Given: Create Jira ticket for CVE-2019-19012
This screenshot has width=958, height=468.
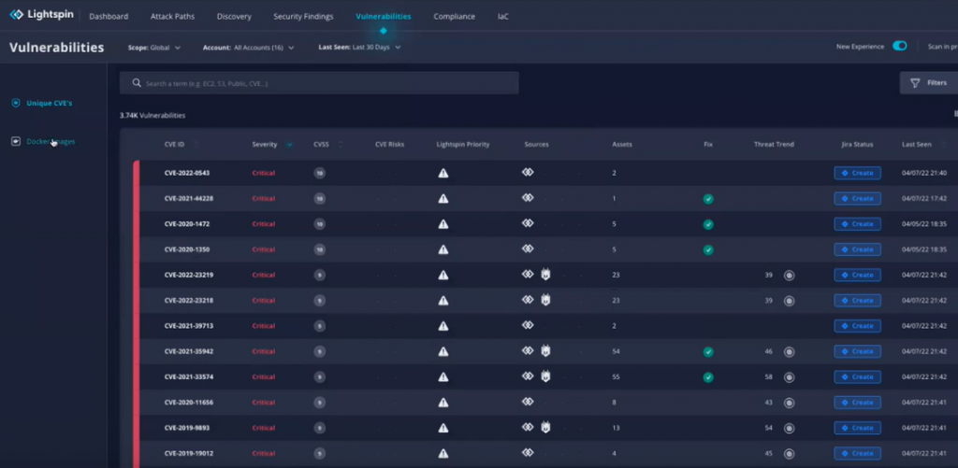Looking at the screenshot, I should [x=857, y=453].
